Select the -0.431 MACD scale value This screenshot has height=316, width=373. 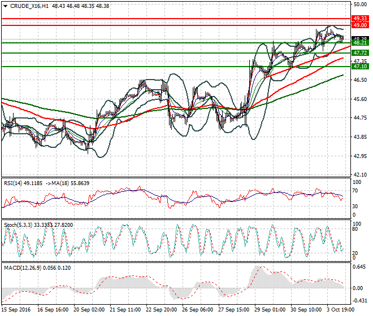coord(359,301)
